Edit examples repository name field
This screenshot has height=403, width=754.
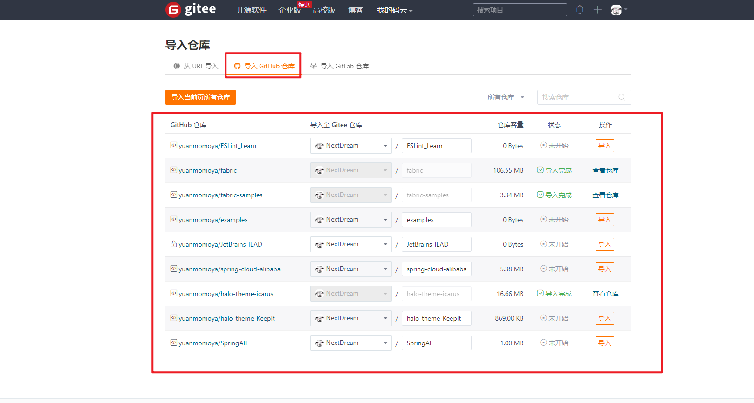437,220
